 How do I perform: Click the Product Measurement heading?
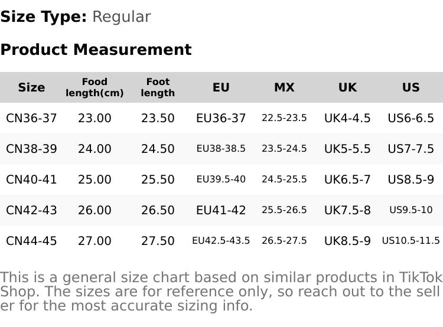pos(96,50)
